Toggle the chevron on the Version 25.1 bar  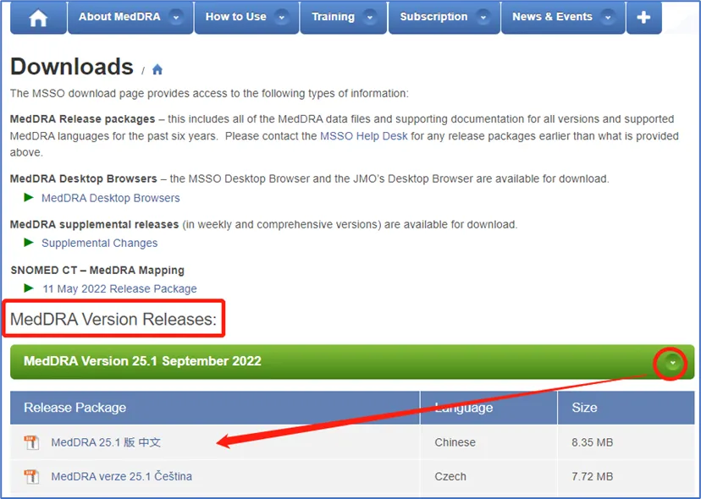(x=672, y=363)
